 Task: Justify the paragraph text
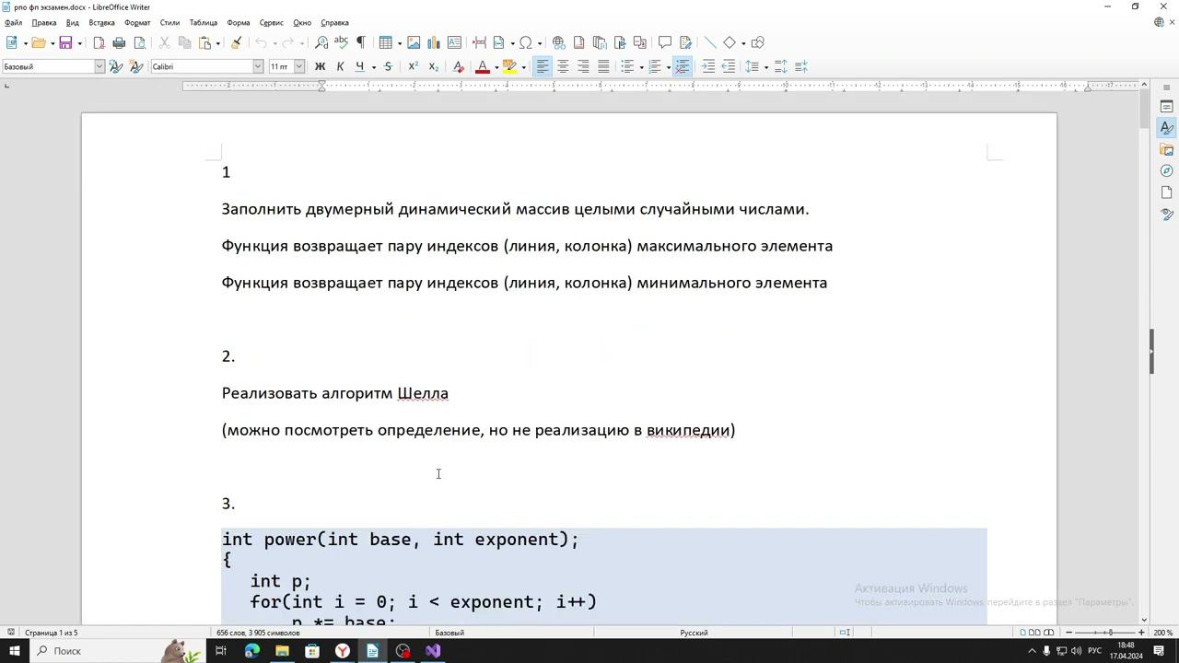tap(603, 66)
